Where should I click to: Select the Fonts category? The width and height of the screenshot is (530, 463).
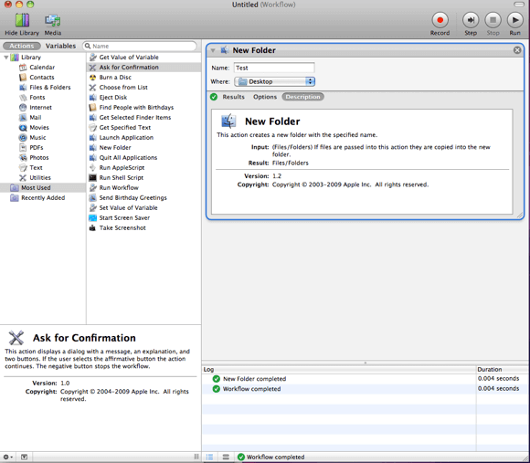tap(37, 98)
